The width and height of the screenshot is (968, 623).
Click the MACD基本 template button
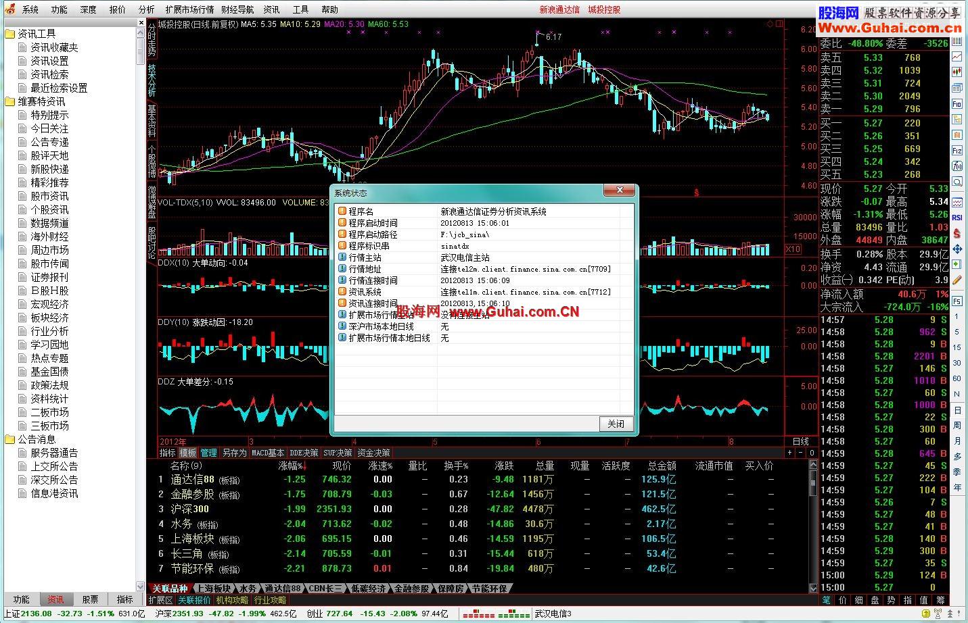coord(268,453)
